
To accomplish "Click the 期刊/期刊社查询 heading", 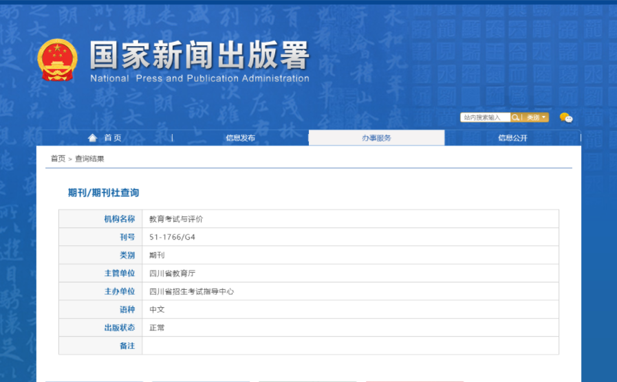I will 103,192.
